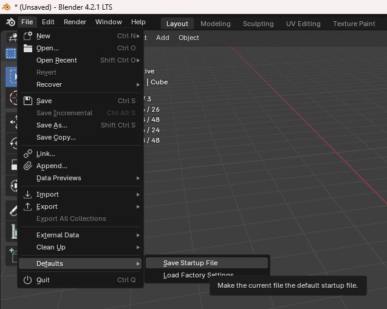This screenshot has width=387, height=309.
Task: Click the Link chain icon
Action: coord(28,154)
